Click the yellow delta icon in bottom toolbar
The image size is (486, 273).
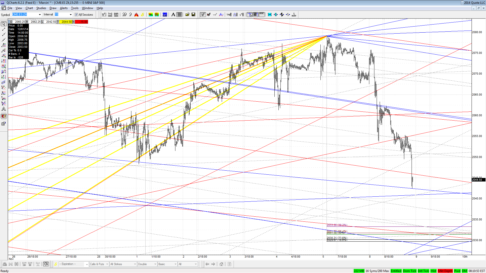click(x=56, y=264)
